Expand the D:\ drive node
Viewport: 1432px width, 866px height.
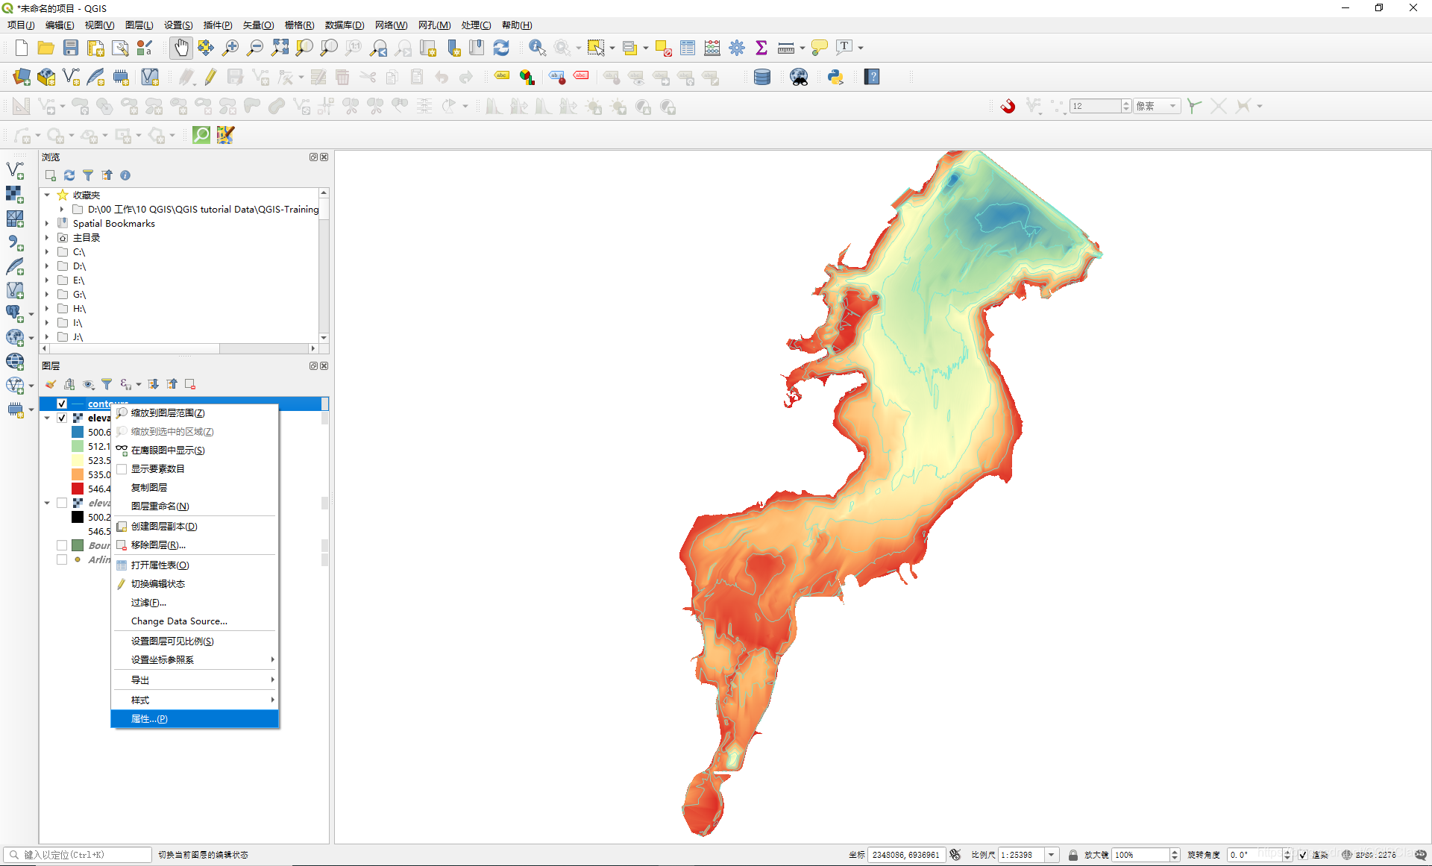[47, 266]
